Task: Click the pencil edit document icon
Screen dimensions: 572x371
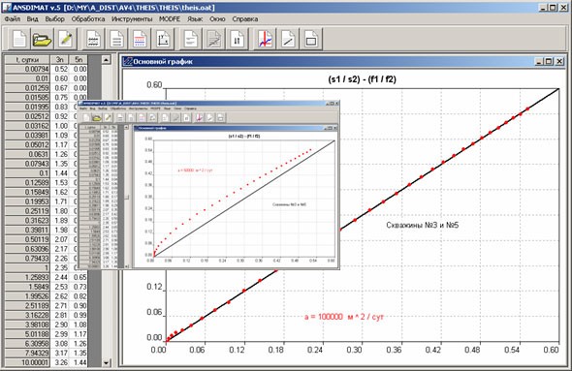Action: [65, 39]
